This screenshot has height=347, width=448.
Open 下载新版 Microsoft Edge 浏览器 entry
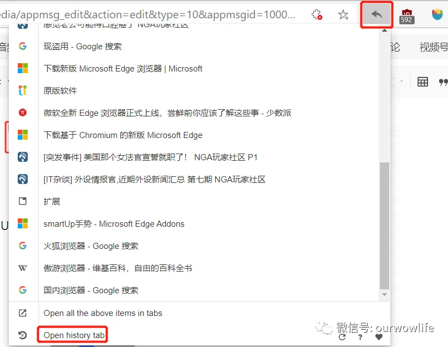pos(123,69)
